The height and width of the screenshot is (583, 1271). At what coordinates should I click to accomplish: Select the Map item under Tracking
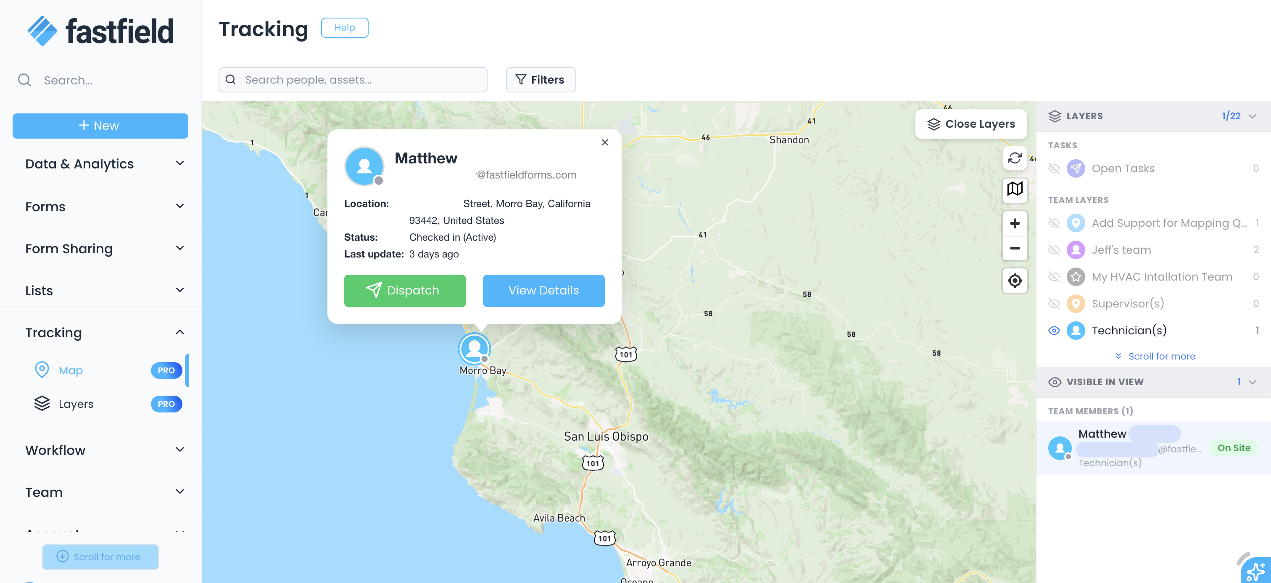[x=71, y=370]
